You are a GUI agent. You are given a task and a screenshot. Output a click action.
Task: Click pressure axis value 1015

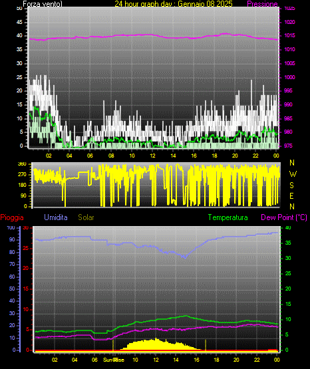click(x=289, y=35)
